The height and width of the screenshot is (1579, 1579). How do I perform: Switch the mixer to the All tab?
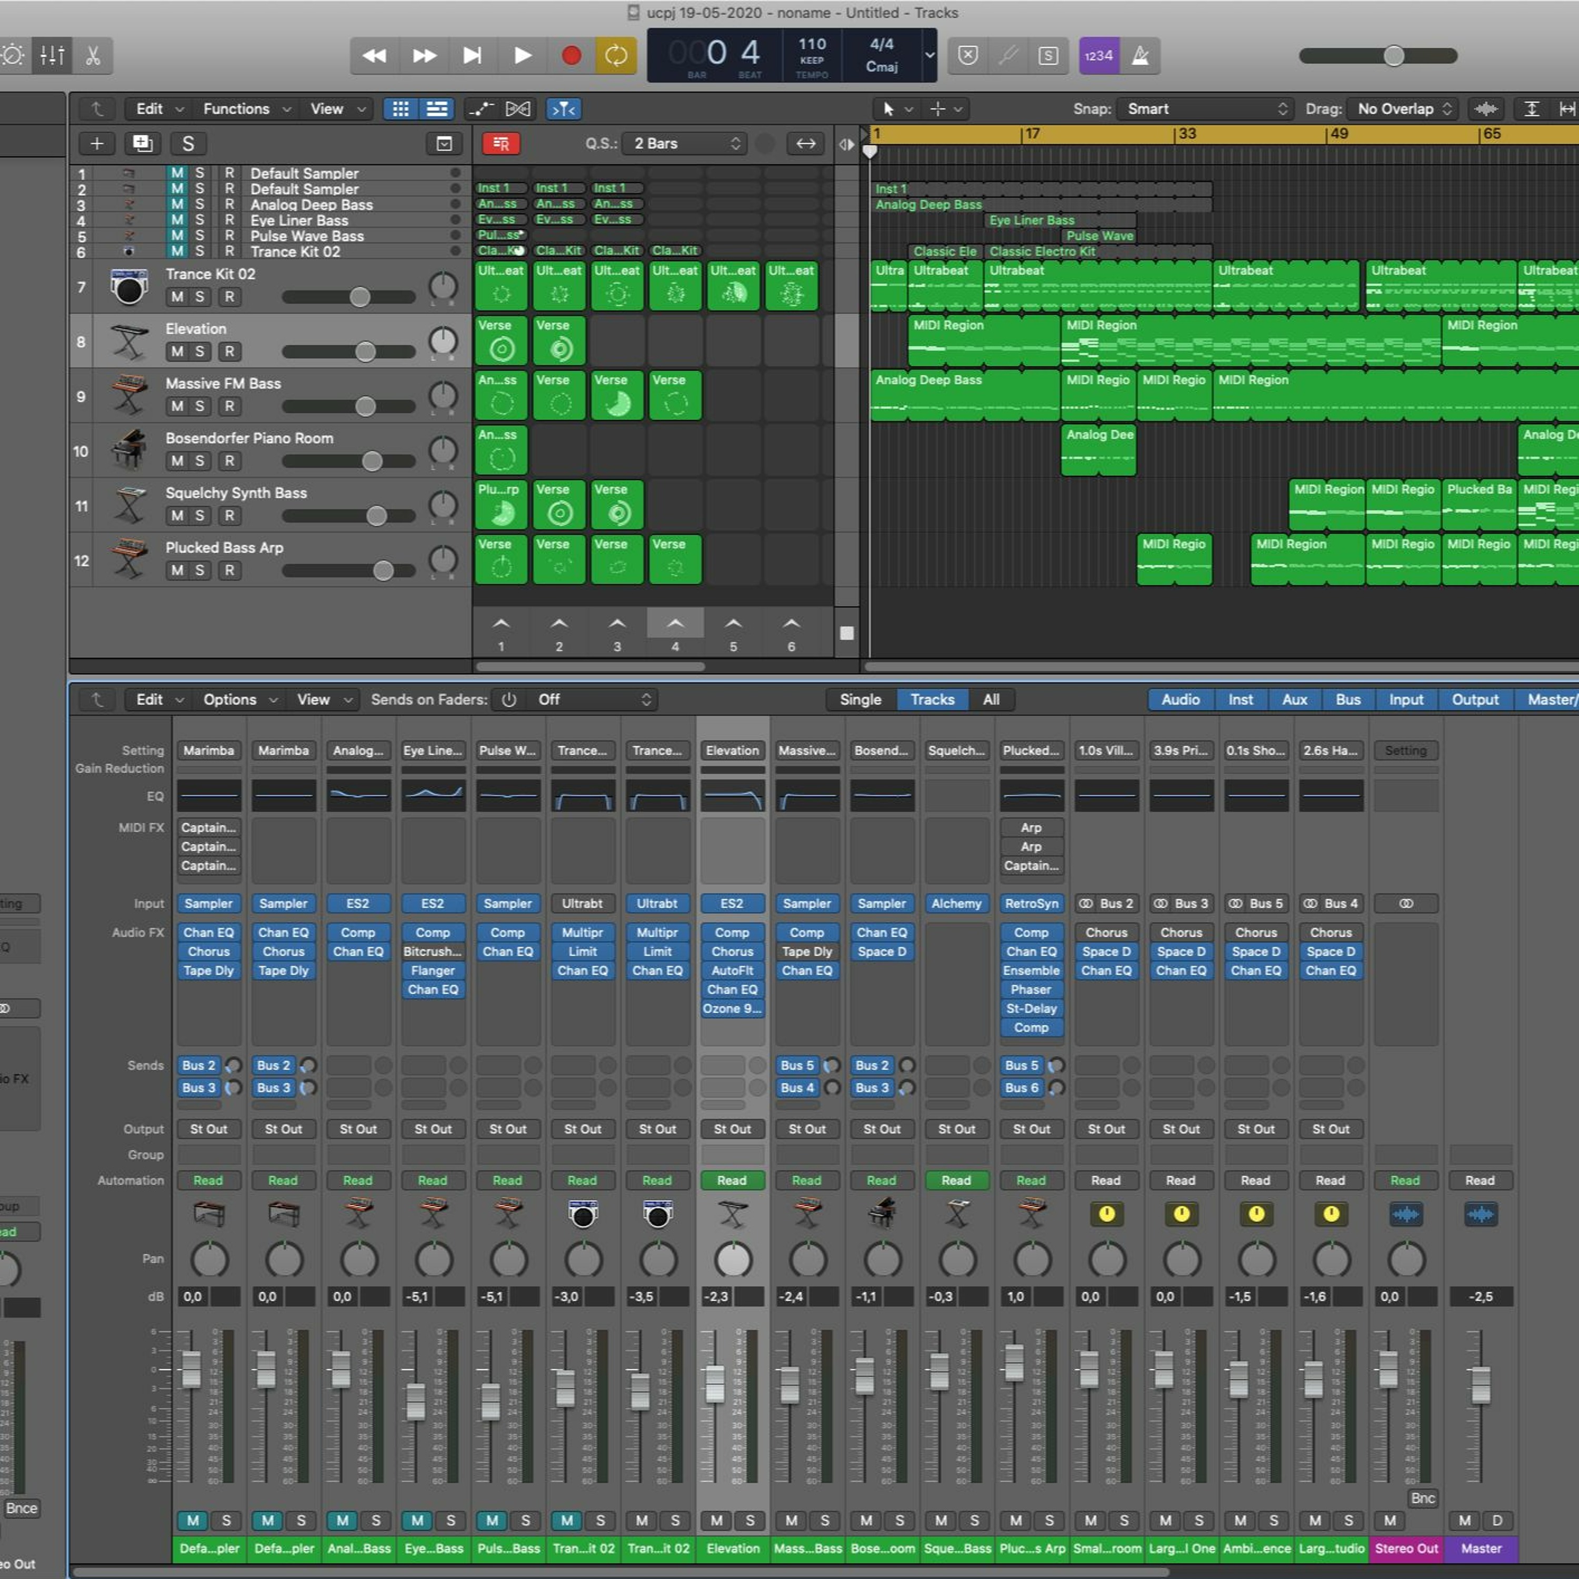tap(991, 699)
